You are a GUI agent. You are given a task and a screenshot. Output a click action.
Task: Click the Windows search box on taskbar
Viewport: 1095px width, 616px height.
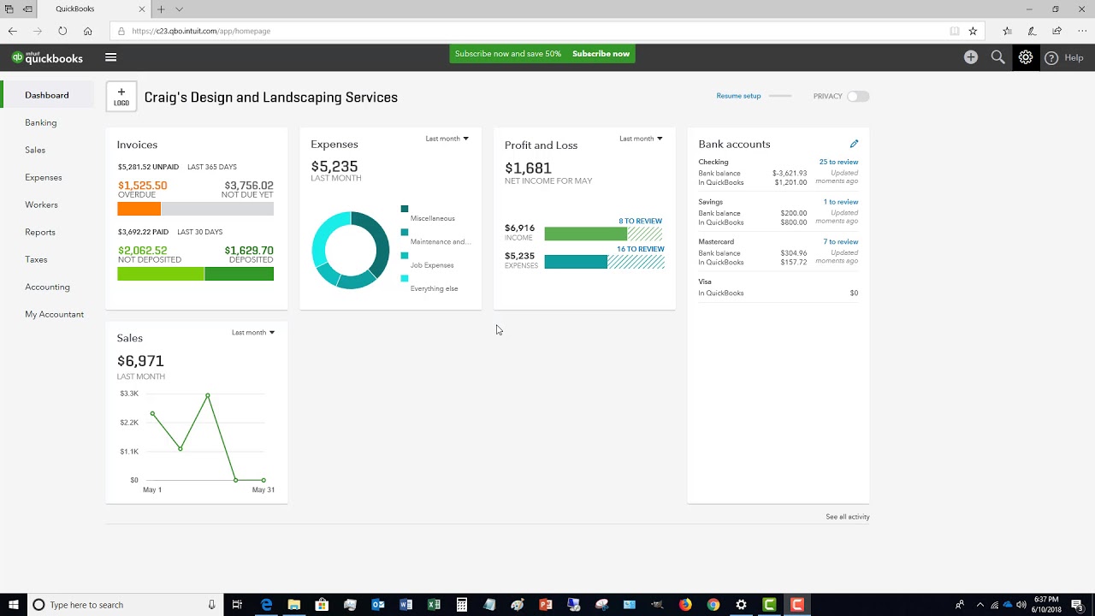click(x=124, y=605)
